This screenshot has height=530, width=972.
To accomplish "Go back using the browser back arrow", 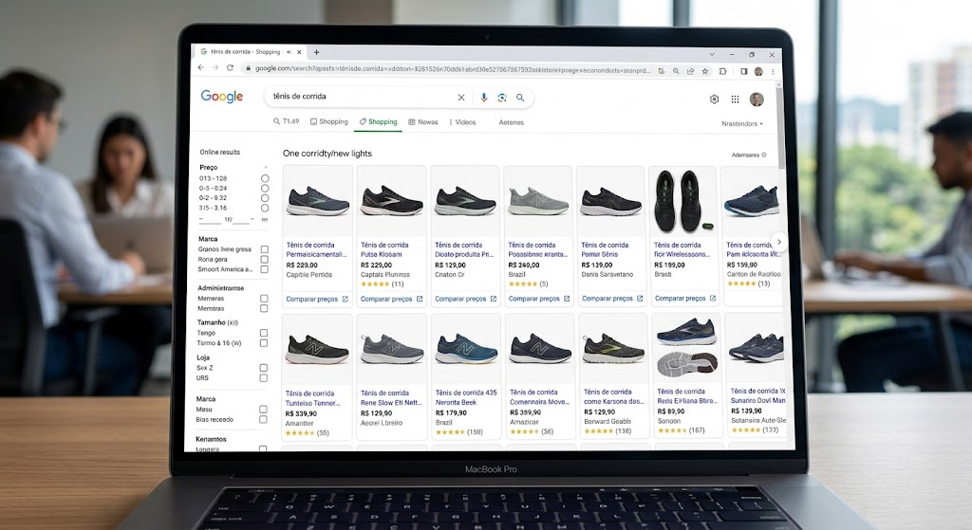I will tap(201, 67).
